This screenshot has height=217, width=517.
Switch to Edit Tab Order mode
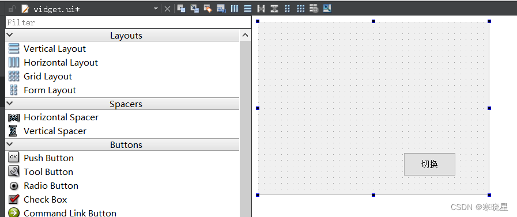tap(221, 9)
